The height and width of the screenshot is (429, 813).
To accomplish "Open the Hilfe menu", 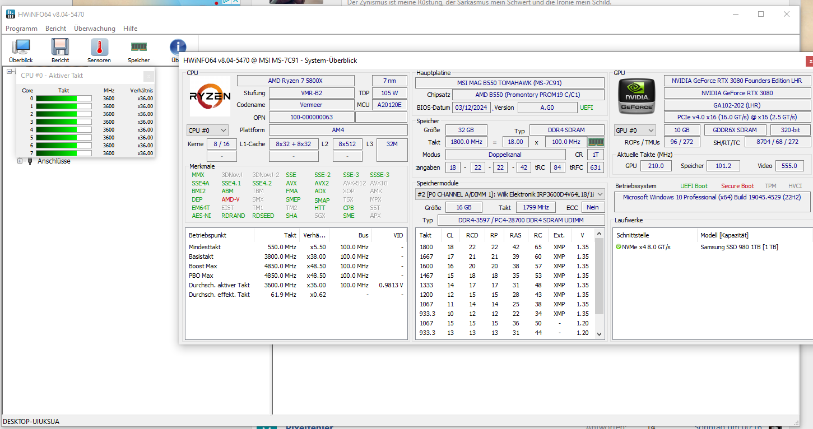I will pos(130,29).
